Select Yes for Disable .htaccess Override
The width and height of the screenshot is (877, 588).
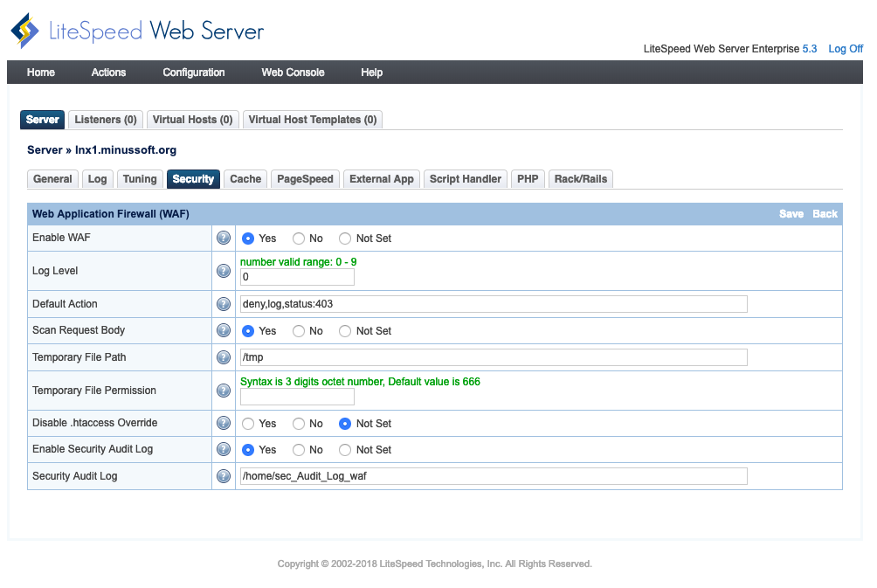pyautogui.click(x=248, y=424)
